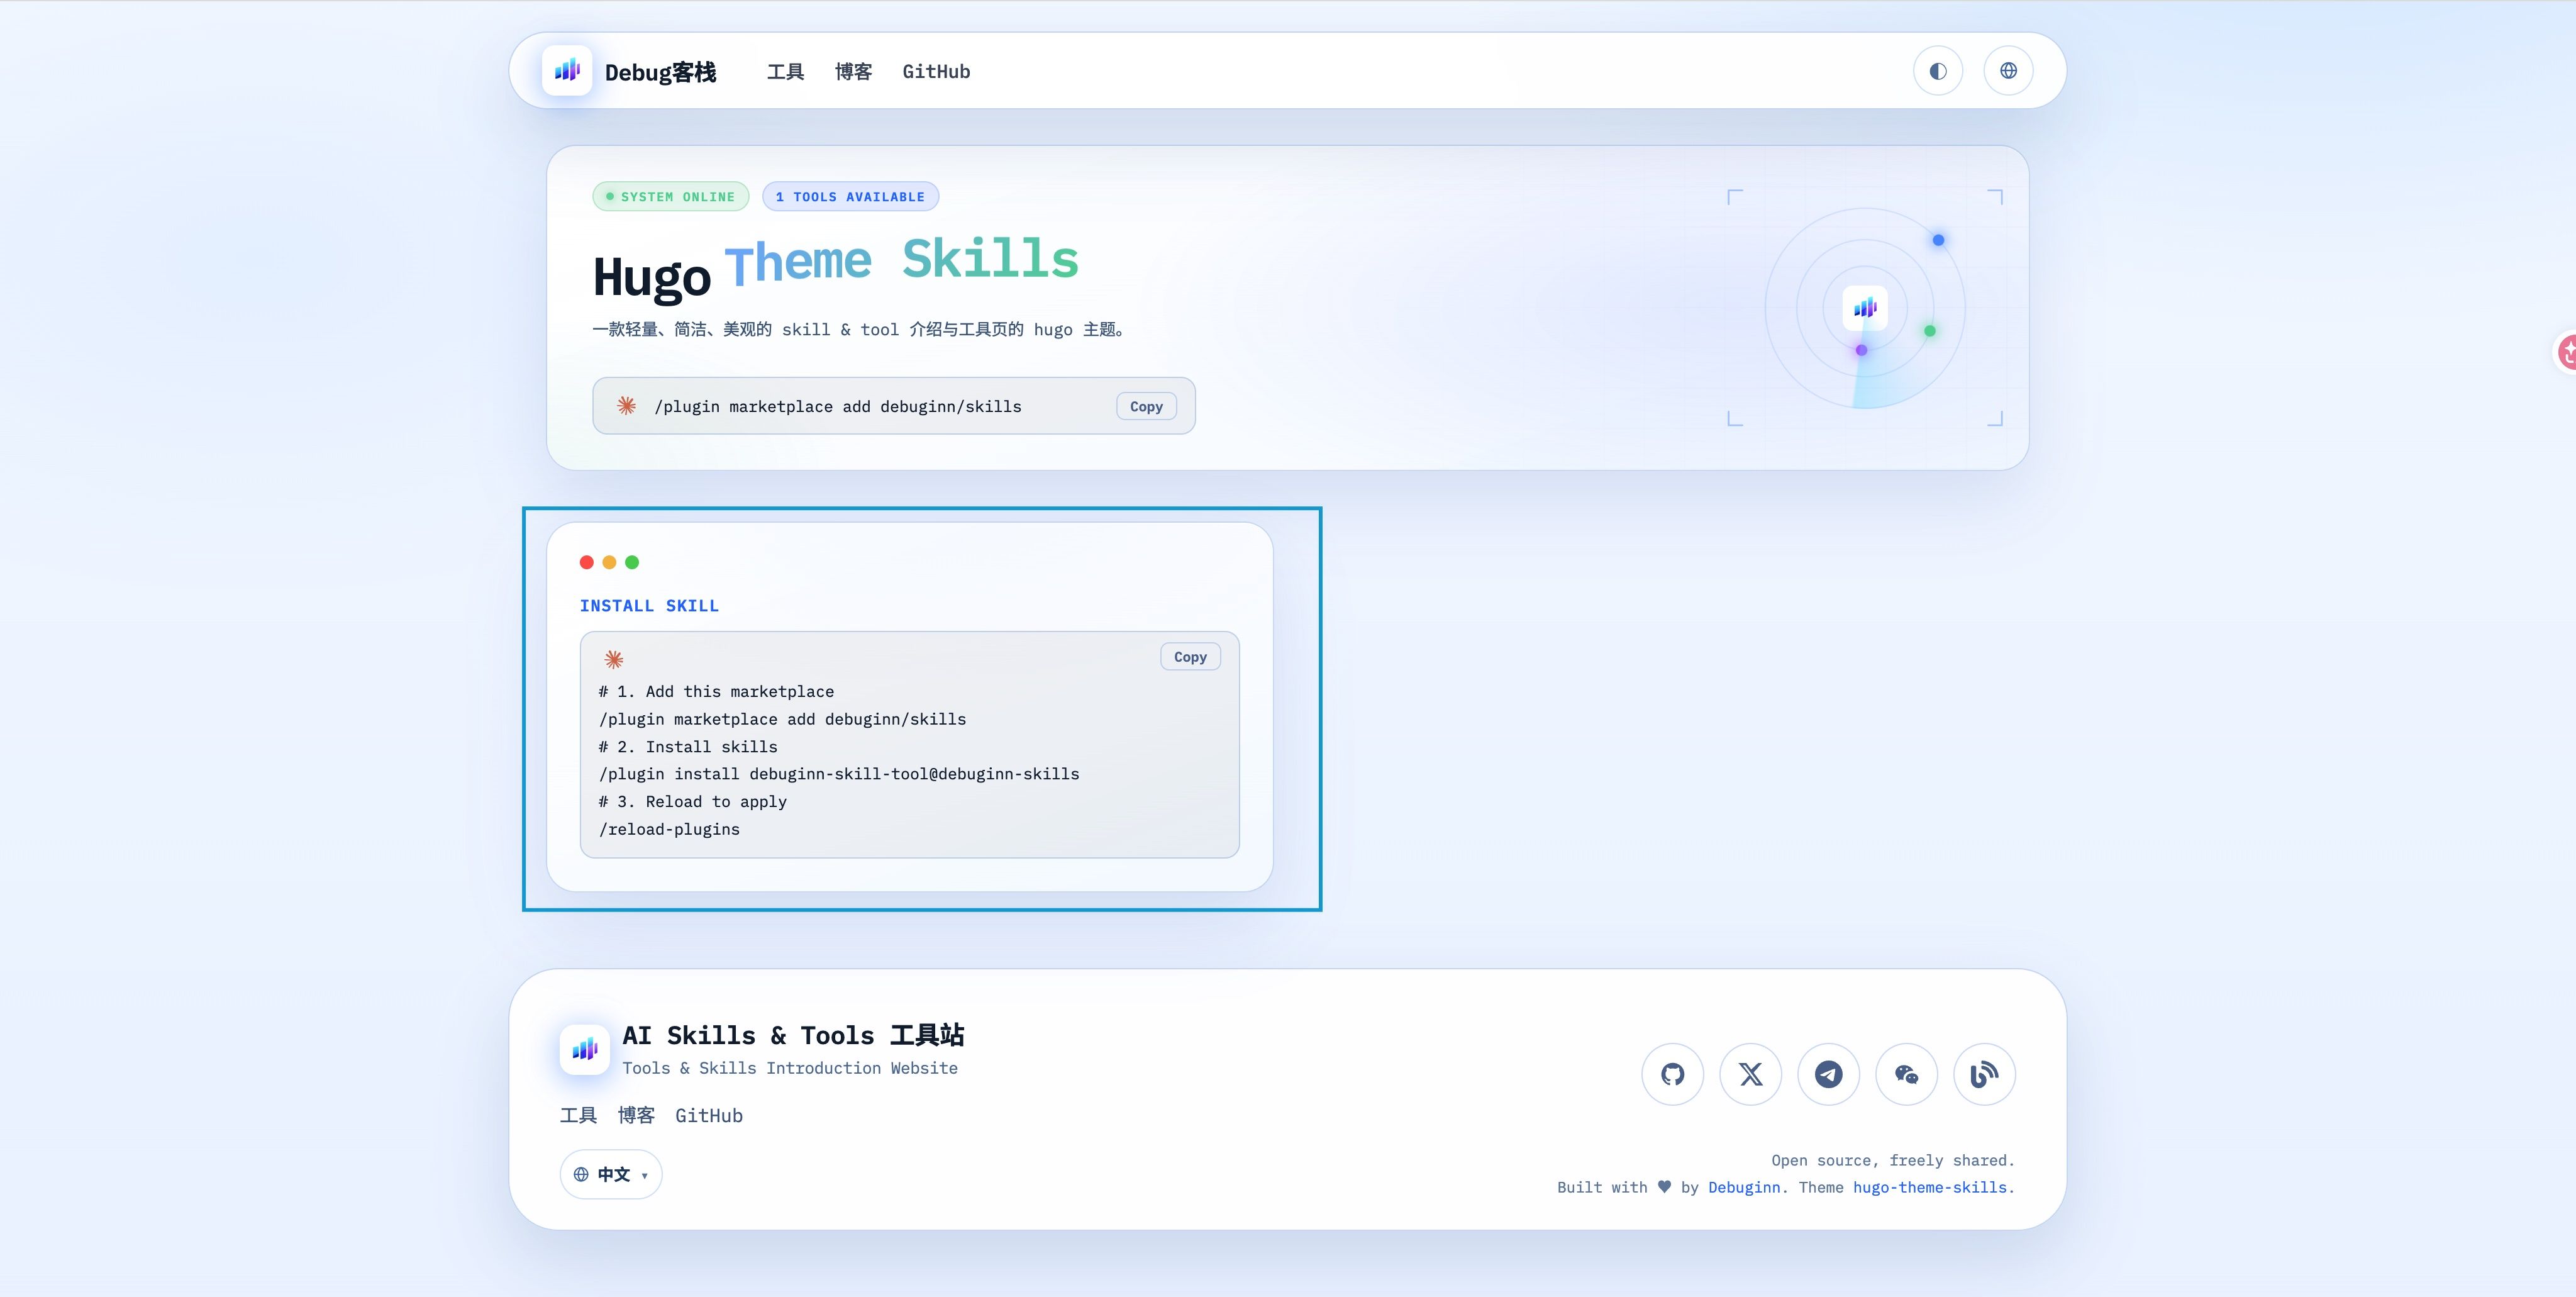
Task: Click the 1 TOOLS AVAILABLE badge
Action: click(x=850, y=196)
